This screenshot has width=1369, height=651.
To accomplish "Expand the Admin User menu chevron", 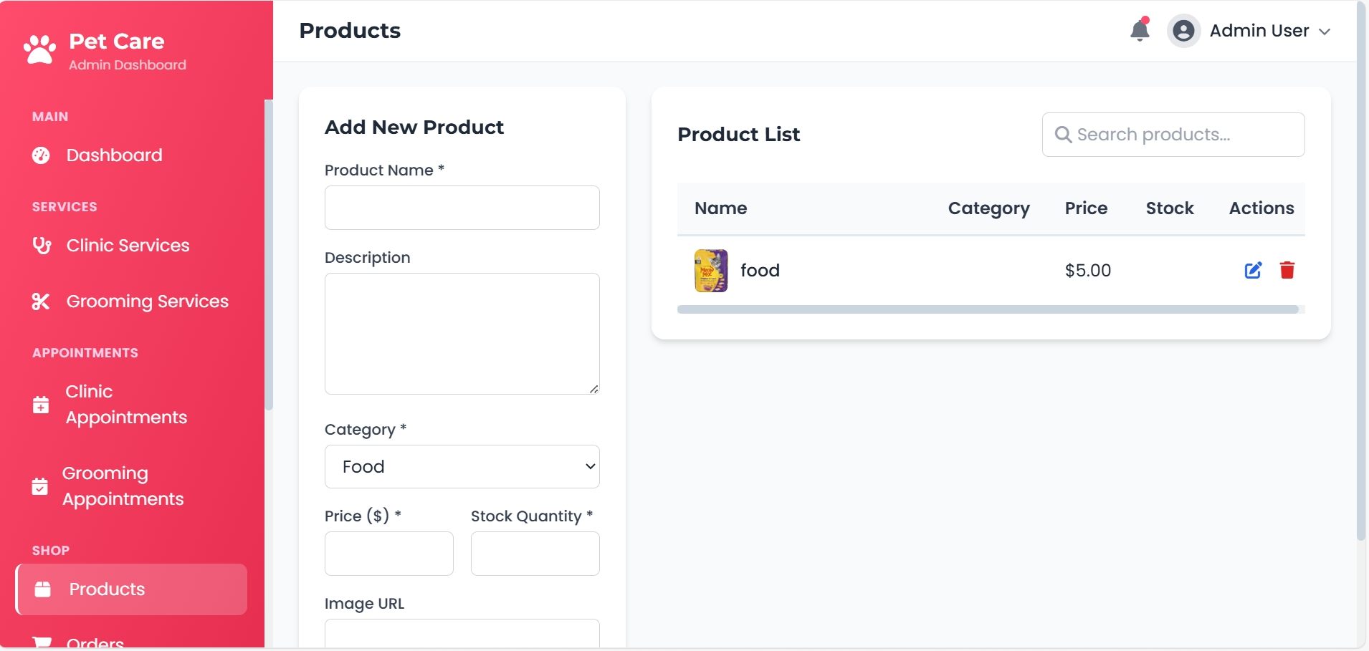I will [1325, 32].
